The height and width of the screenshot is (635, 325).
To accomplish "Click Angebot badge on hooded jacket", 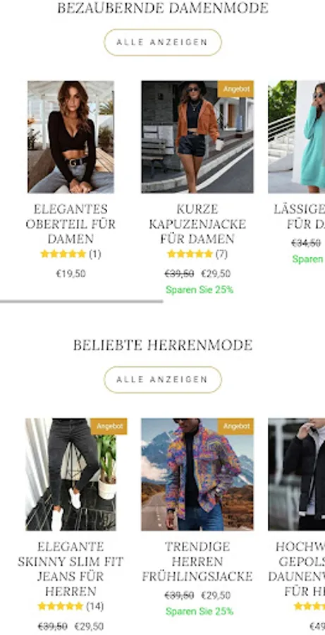I will [235, 89].
